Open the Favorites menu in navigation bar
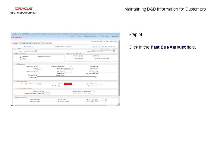This screenshot has width=217, height=163. tap(14, 34)
